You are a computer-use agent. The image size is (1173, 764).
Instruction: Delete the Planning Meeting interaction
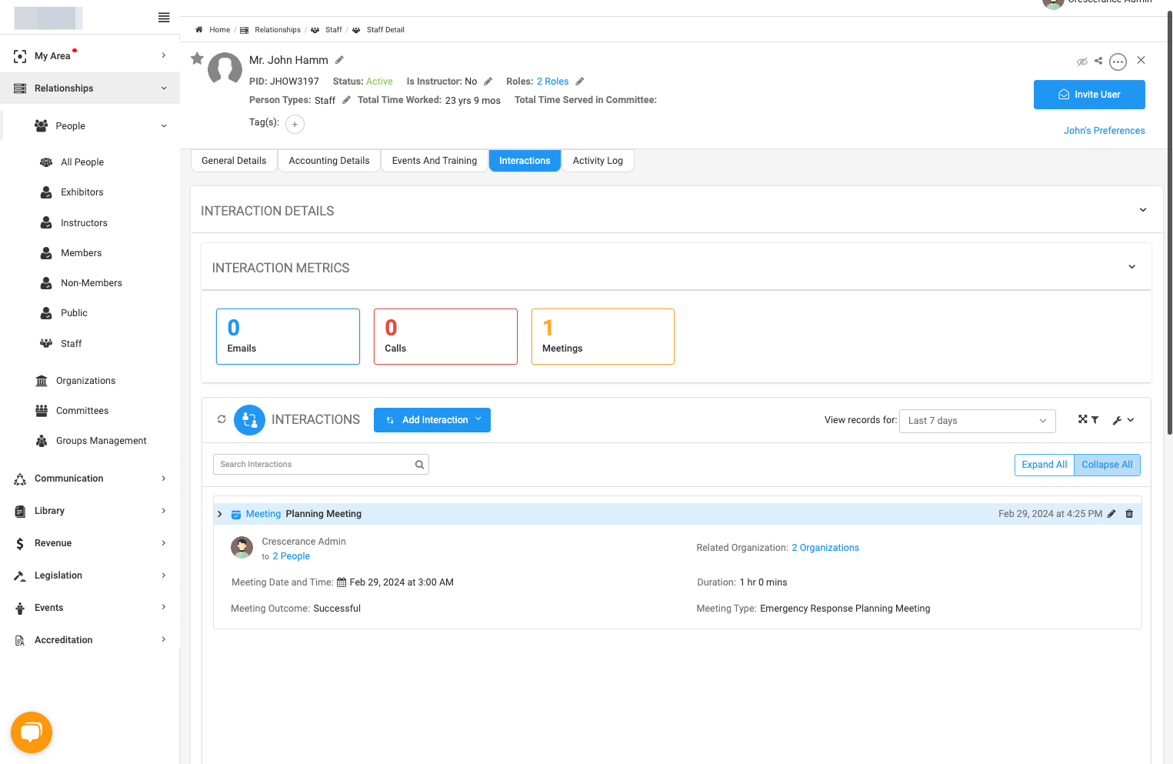[1129, 514]
